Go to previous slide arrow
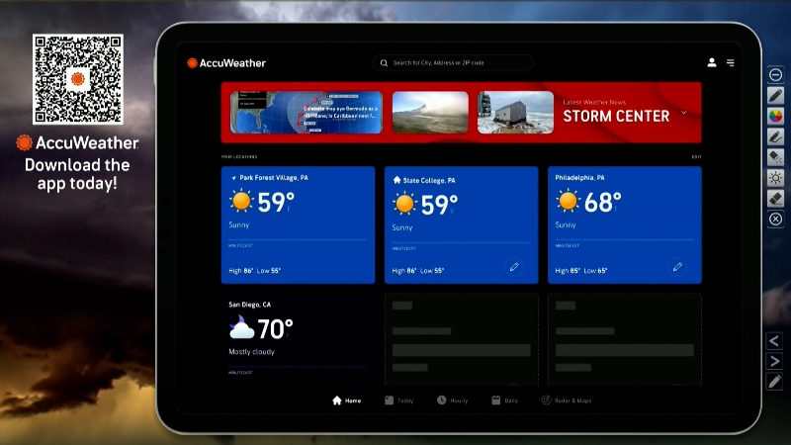 pyautogui.click(x=774, y=341)
